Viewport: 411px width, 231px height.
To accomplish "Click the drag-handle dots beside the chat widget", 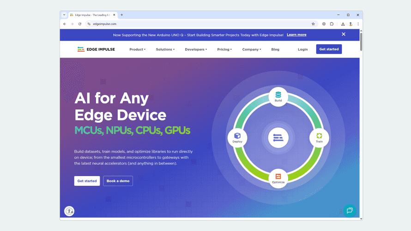I will [x=341, y=211].
